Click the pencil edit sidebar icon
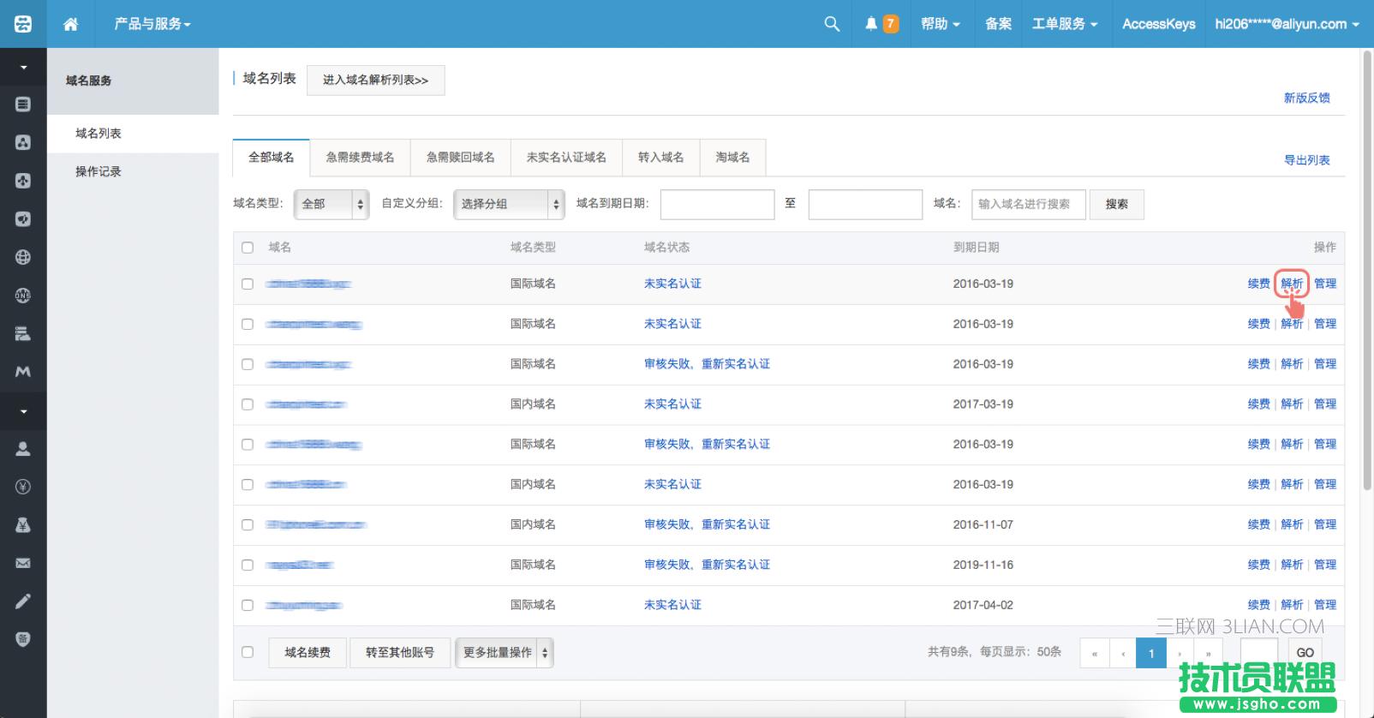 (23, 601)
